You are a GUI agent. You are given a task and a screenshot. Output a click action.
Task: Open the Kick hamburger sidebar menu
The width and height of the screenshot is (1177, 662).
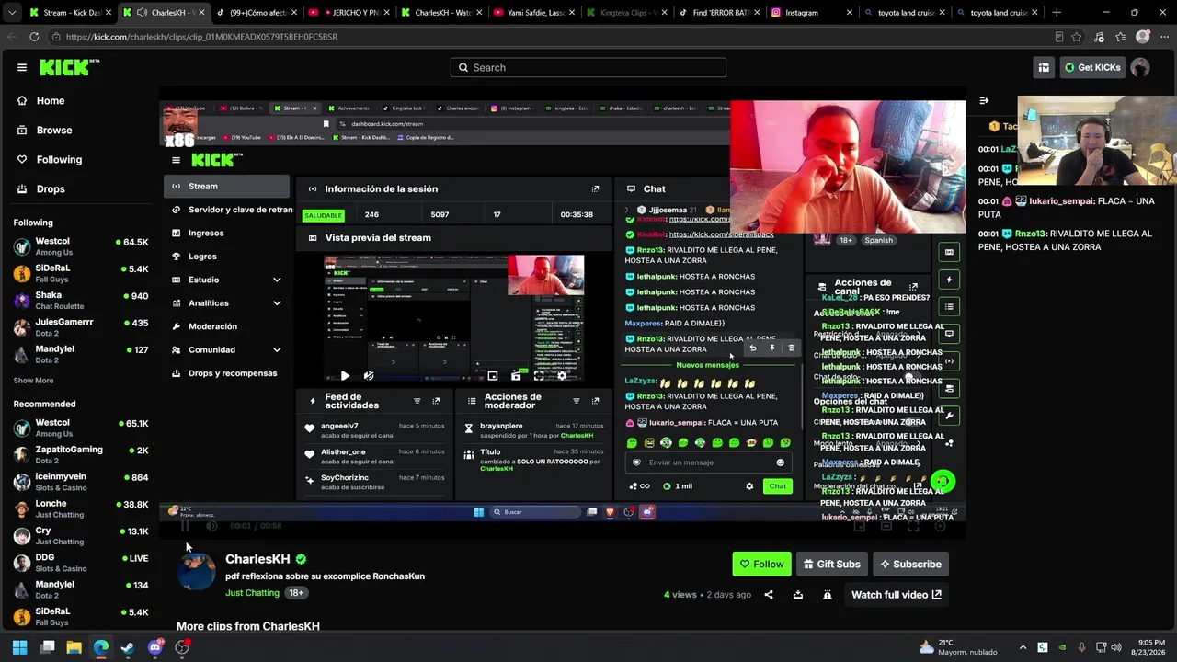[x=22, y=67]
